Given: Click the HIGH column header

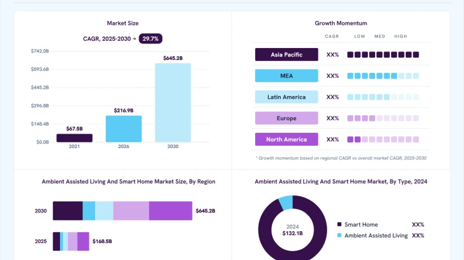Looking at the screenshot, I should (x=401, y=36).
